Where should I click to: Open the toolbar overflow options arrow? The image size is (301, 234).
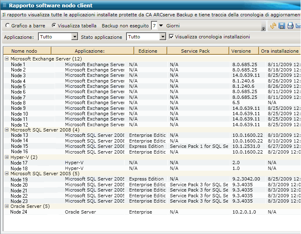point(263,29)
